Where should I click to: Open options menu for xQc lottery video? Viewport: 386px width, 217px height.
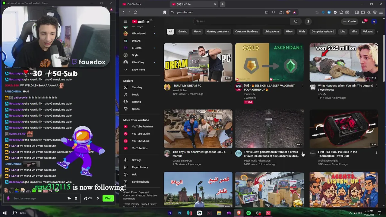click(376, 86)
